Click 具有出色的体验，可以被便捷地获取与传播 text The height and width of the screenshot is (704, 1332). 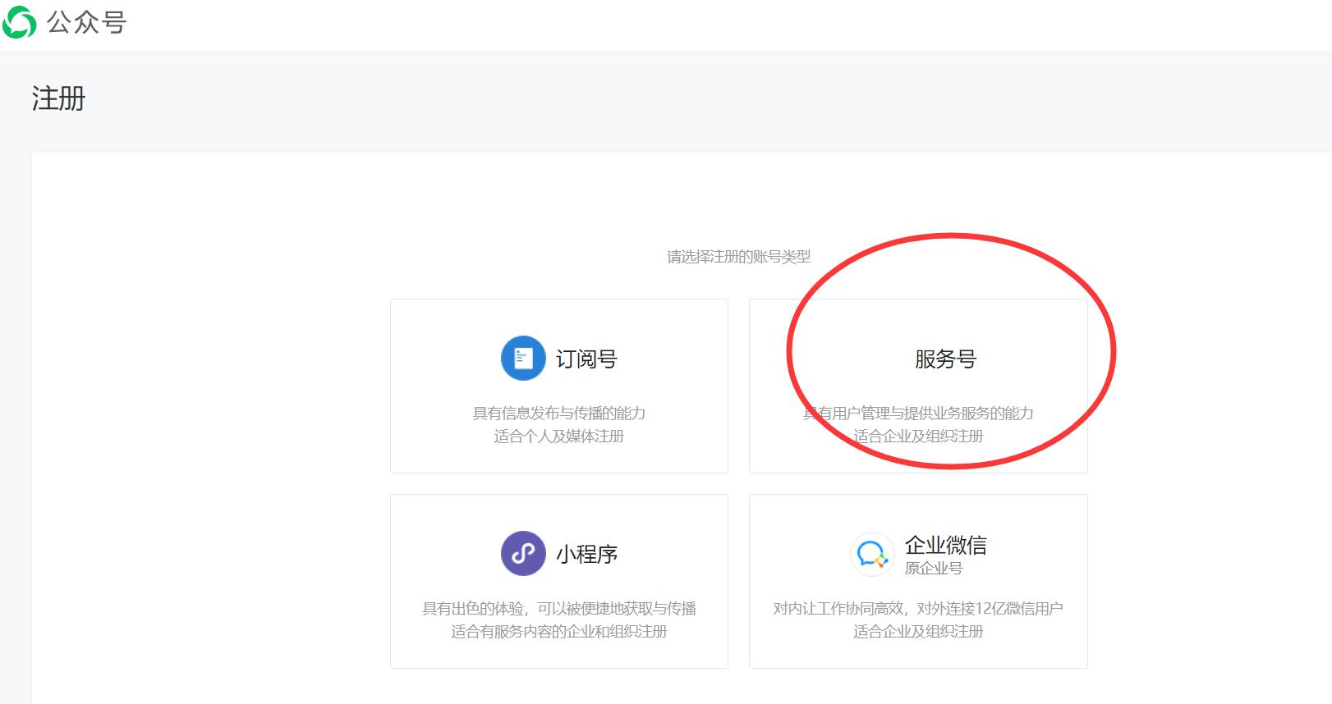(559, 609)
